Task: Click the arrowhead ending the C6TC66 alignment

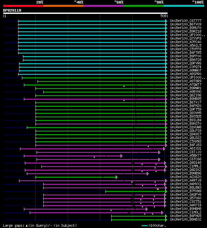Action: [x=159, y=160]
